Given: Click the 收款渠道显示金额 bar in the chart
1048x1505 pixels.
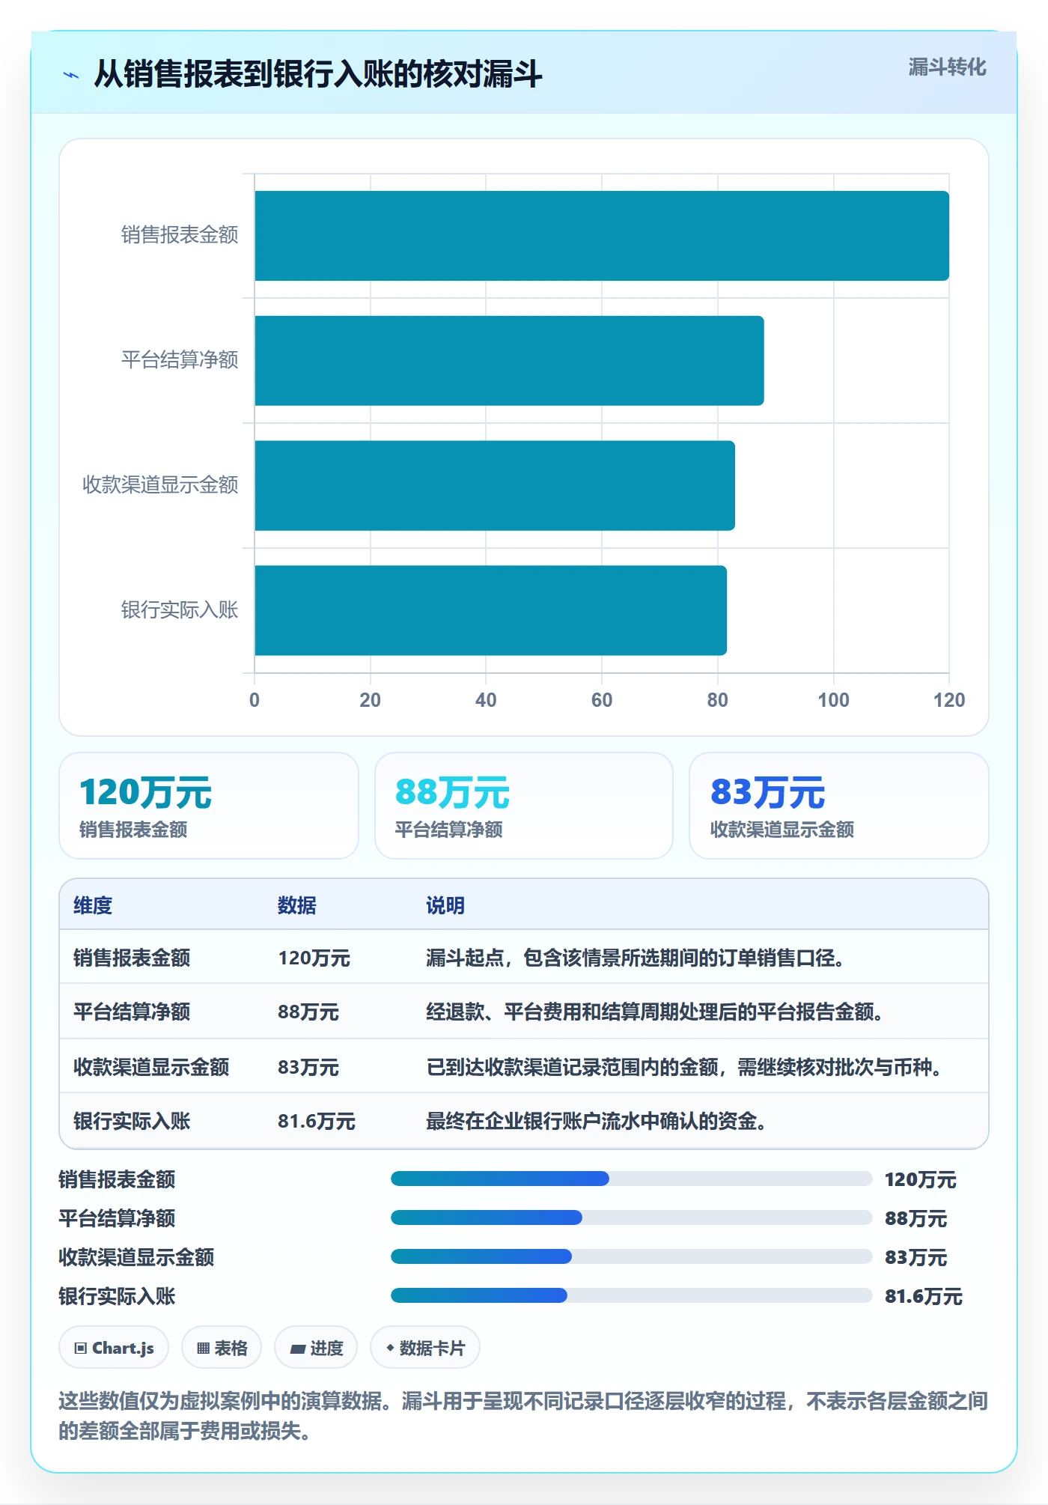Looking at the screenshot, I should pyautogui.click(x=495, y=486).
